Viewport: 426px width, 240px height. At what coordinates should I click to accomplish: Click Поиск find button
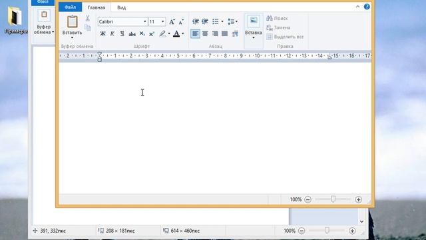click(277, 18)
